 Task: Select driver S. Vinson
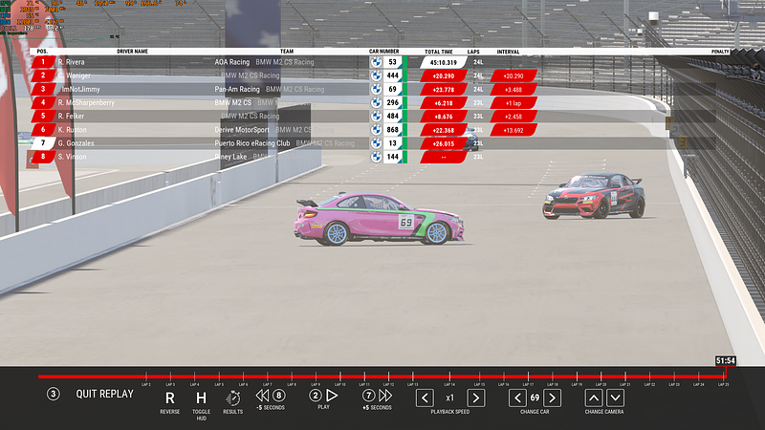point(73,157)
